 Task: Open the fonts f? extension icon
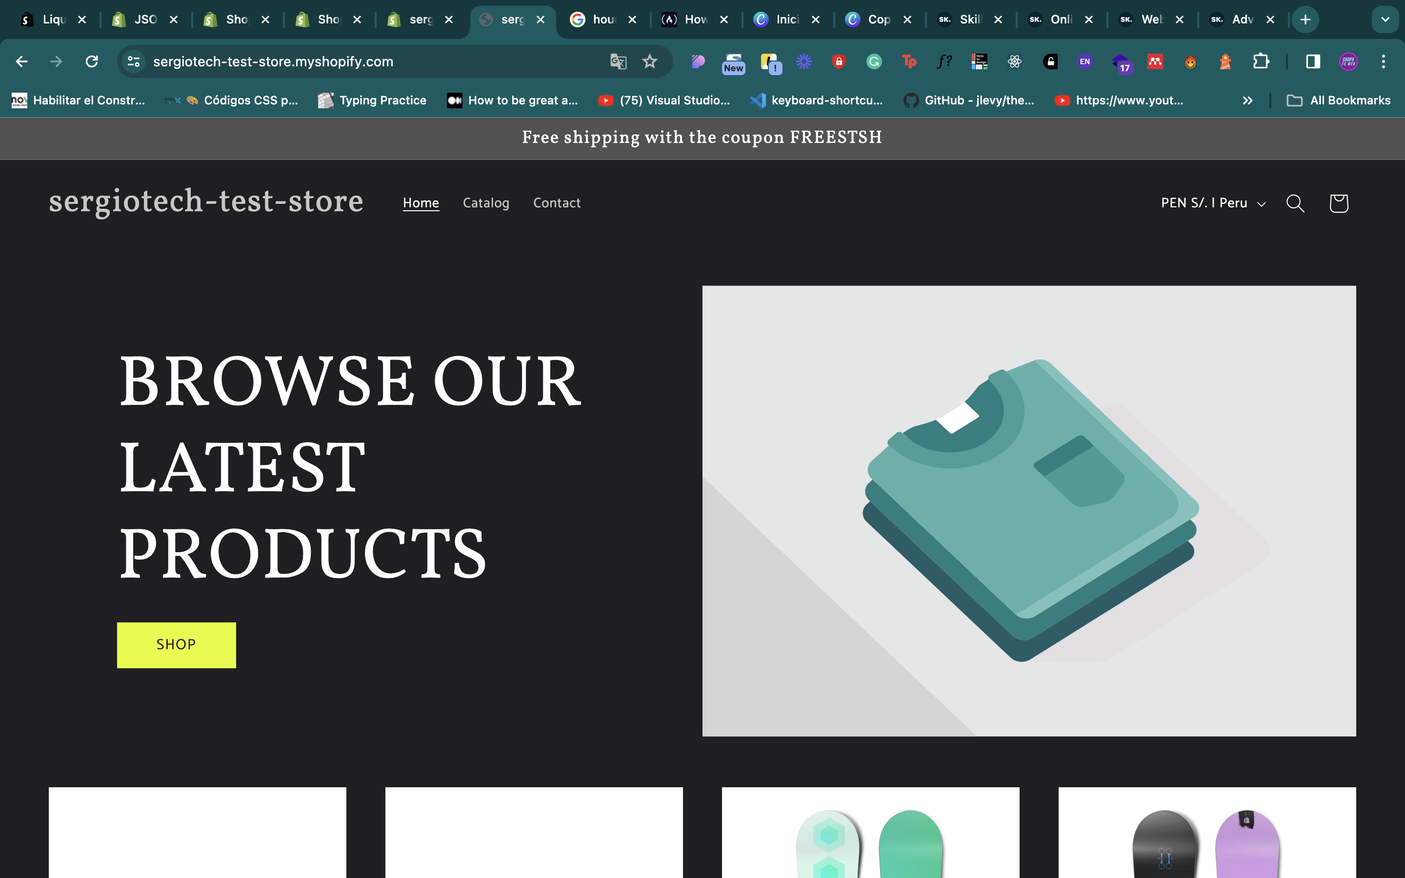[944, 61]
